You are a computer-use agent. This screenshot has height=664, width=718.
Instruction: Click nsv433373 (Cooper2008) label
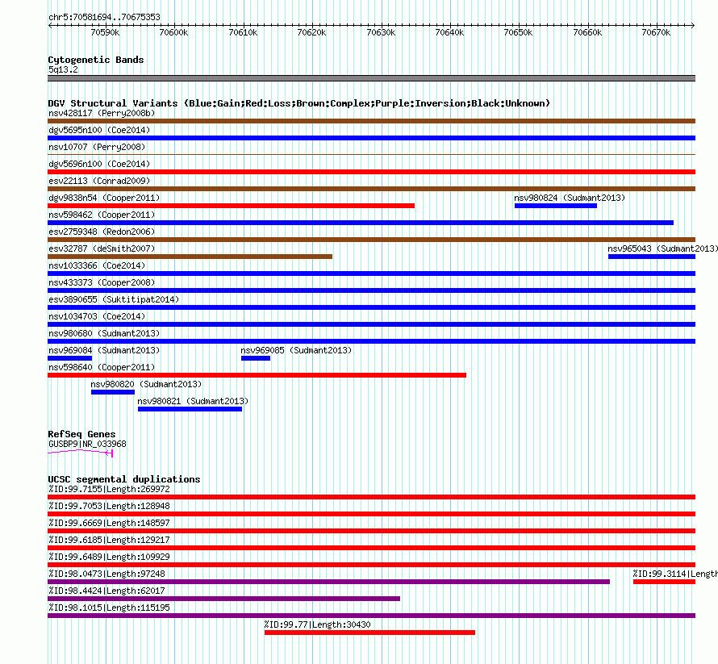[x=102, y=282]
